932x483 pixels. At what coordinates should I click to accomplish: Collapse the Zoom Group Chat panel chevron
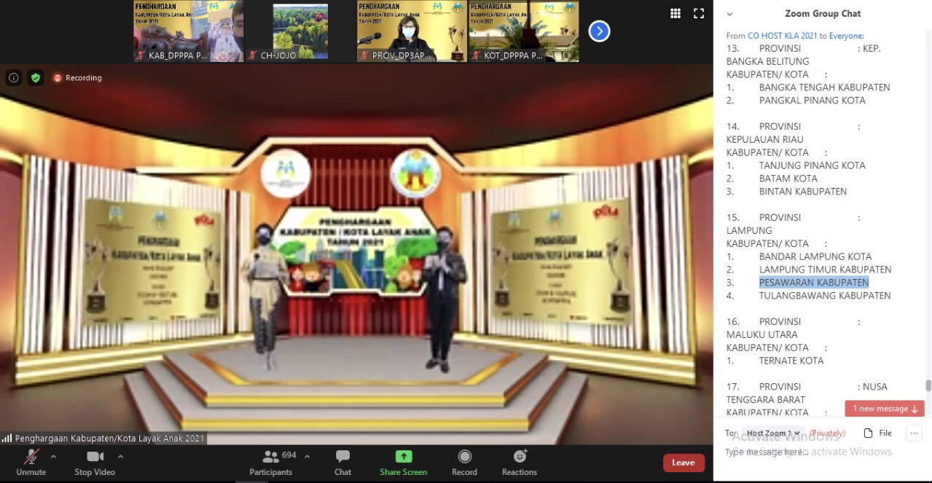pyautogui.click(x=729, y=14)
